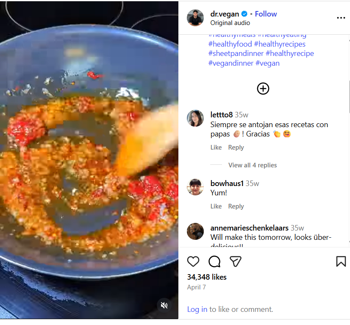Viewport: 350px width, 325px height.
Task: Like bowhaus1's Yum comment
Action: click(x=216, y=206)
